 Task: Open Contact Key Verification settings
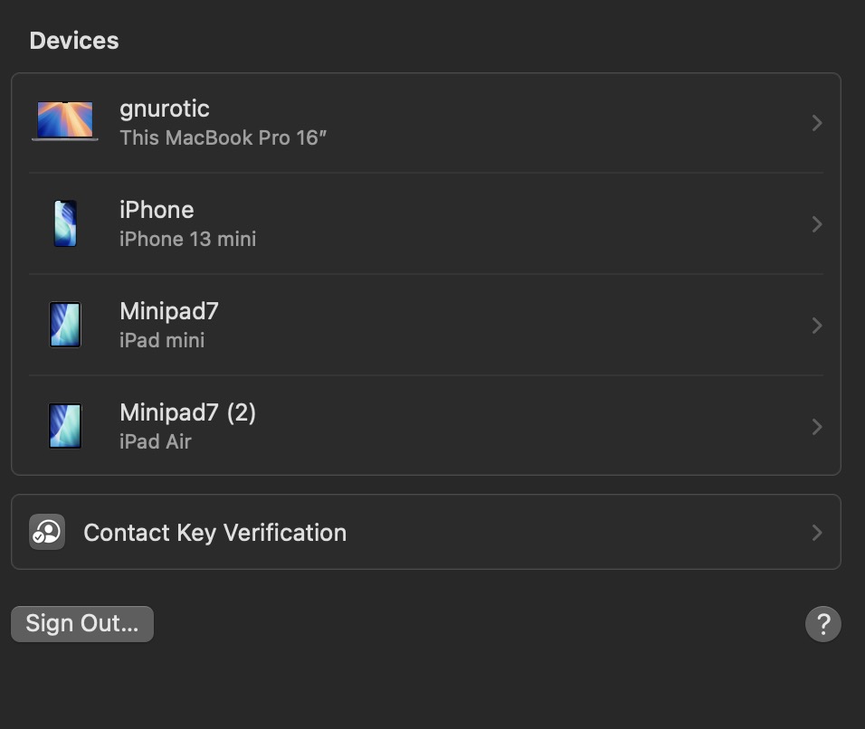click(215, 533)
